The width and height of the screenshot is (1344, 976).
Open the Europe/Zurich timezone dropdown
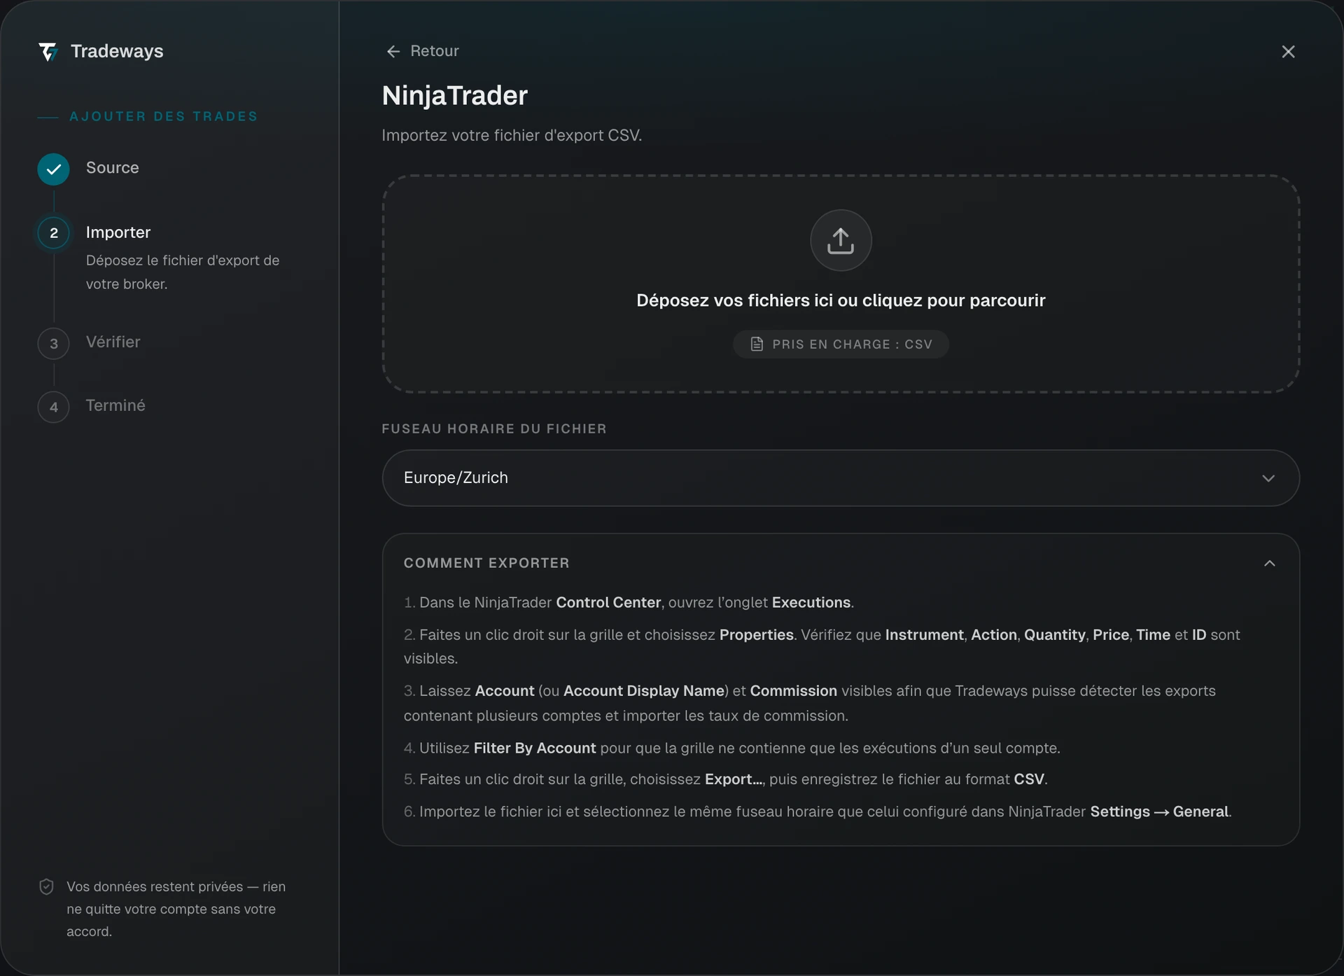(841, 478)
